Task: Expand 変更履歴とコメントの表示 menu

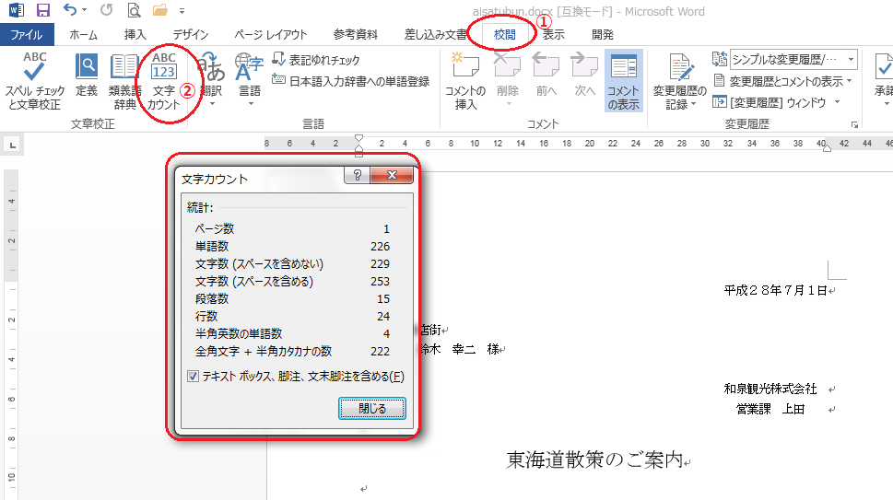Action: pos(782,81)
